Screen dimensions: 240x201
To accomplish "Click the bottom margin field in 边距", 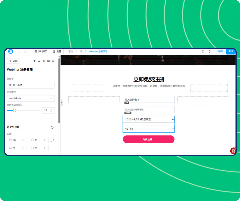I will click(x=17, y=148).
